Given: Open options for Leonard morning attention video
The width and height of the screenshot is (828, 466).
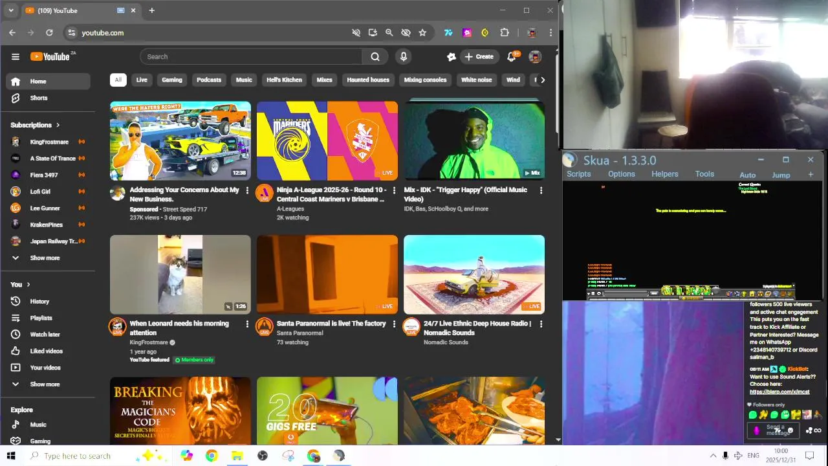Looking at the screenshot, I should tap(247, 324).
